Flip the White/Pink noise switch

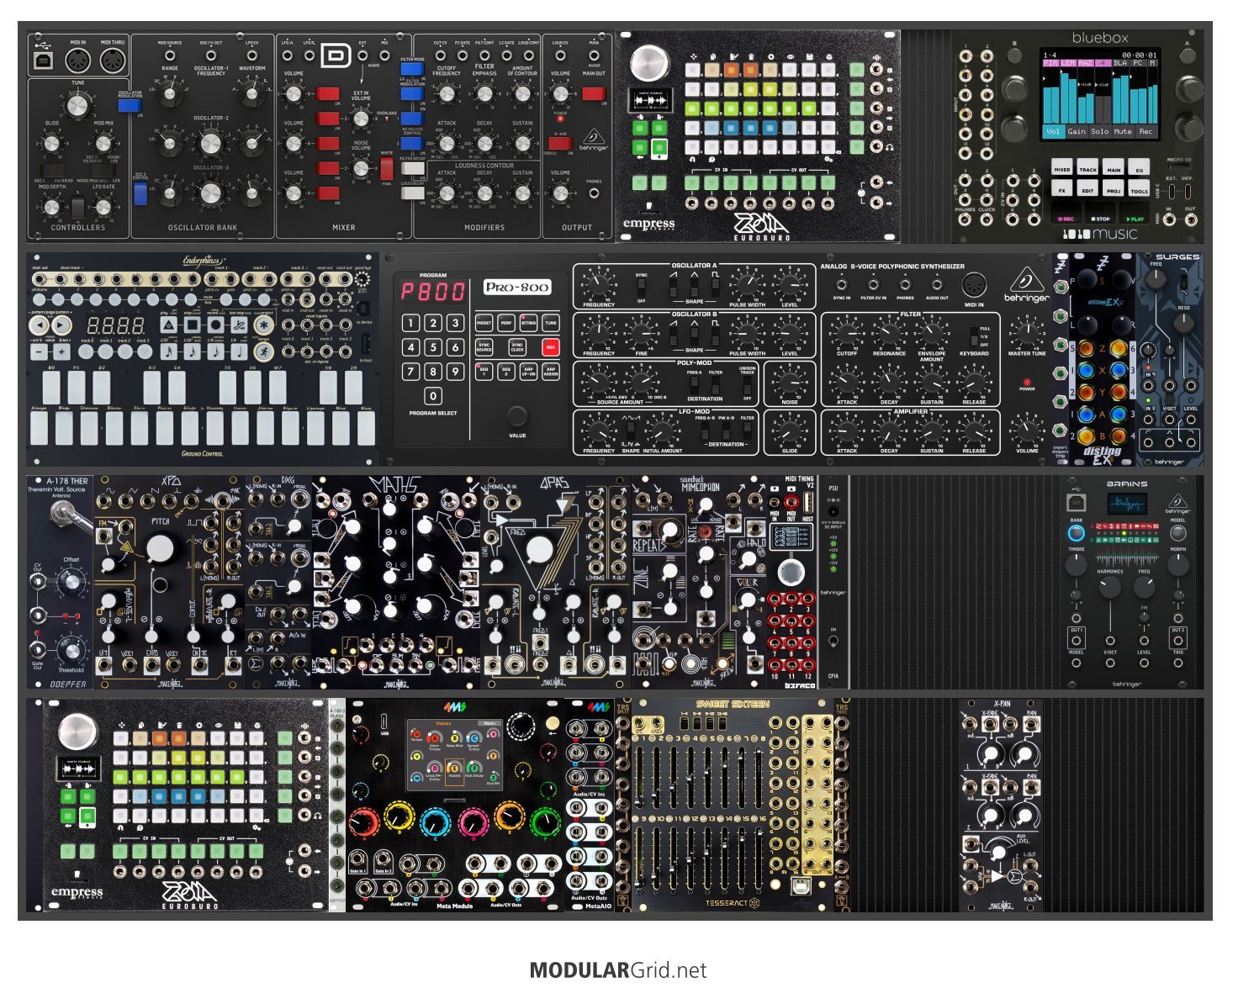click(x=387, y=169)
